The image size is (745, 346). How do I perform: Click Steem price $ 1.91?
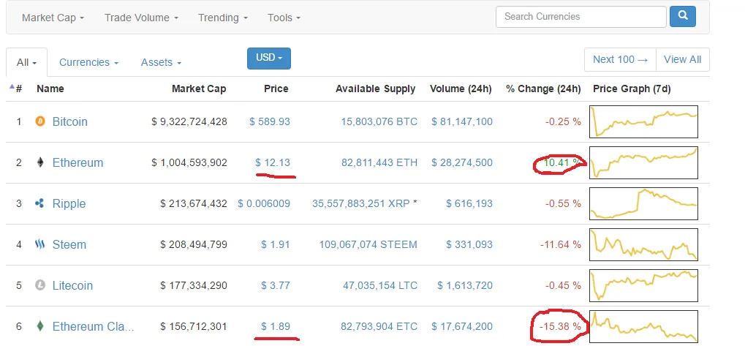click(275, 244)
